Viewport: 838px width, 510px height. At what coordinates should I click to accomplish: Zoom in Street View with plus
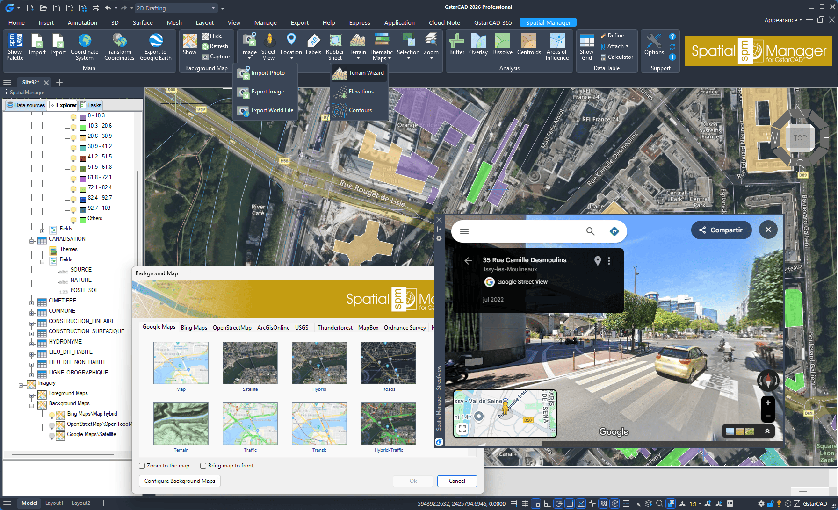point(768,403)
